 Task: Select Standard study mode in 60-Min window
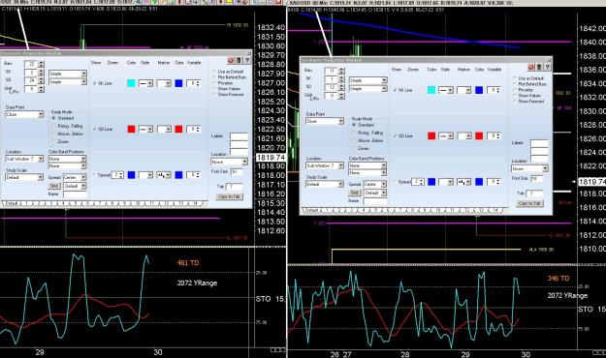pyautogui.click(x=354, y=125)
